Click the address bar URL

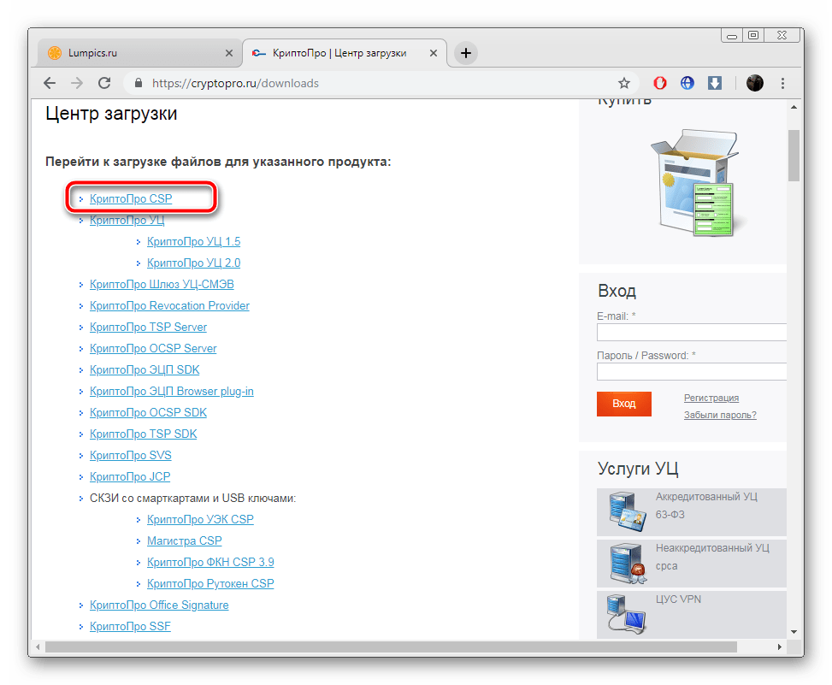pos(235,83)
